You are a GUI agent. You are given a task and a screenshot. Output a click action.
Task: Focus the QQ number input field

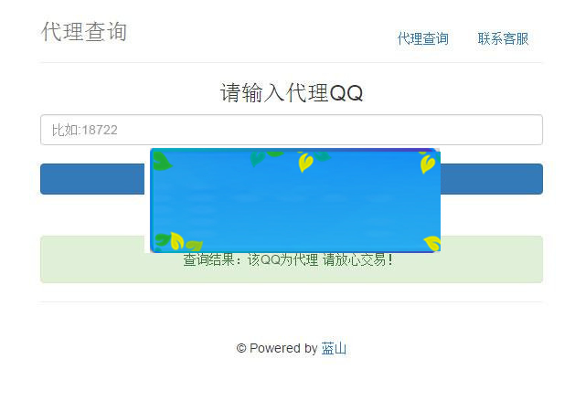[x=291, y=130]
